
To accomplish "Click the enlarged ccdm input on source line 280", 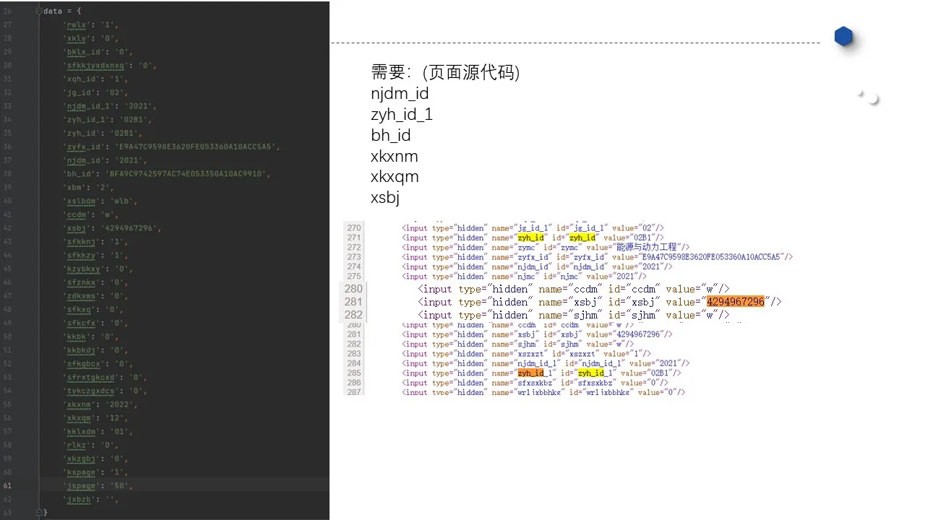I will (574, 289).
